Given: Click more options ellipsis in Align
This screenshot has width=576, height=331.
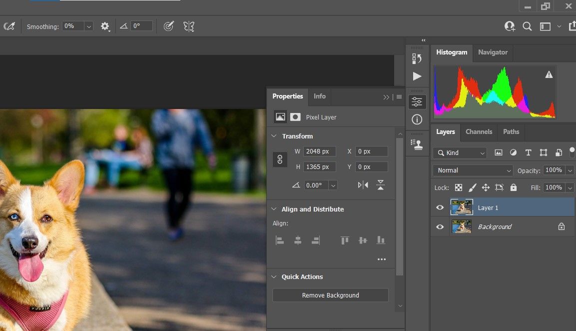Looking at the screenshot, I should click(x=382, y=259).
